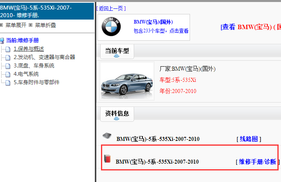
Task: Open the 1.保养与概述 chapter
Action: point(29,49)
